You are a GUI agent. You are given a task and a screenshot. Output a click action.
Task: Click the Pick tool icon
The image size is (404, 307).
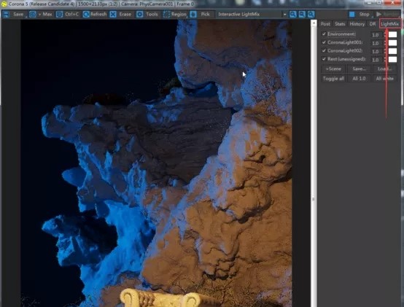pyautogui.click(x=193, y=14)
